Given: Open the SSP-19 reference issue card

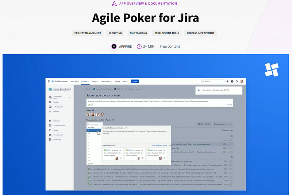Looking at the screenshot, I should tap(157, 154).
